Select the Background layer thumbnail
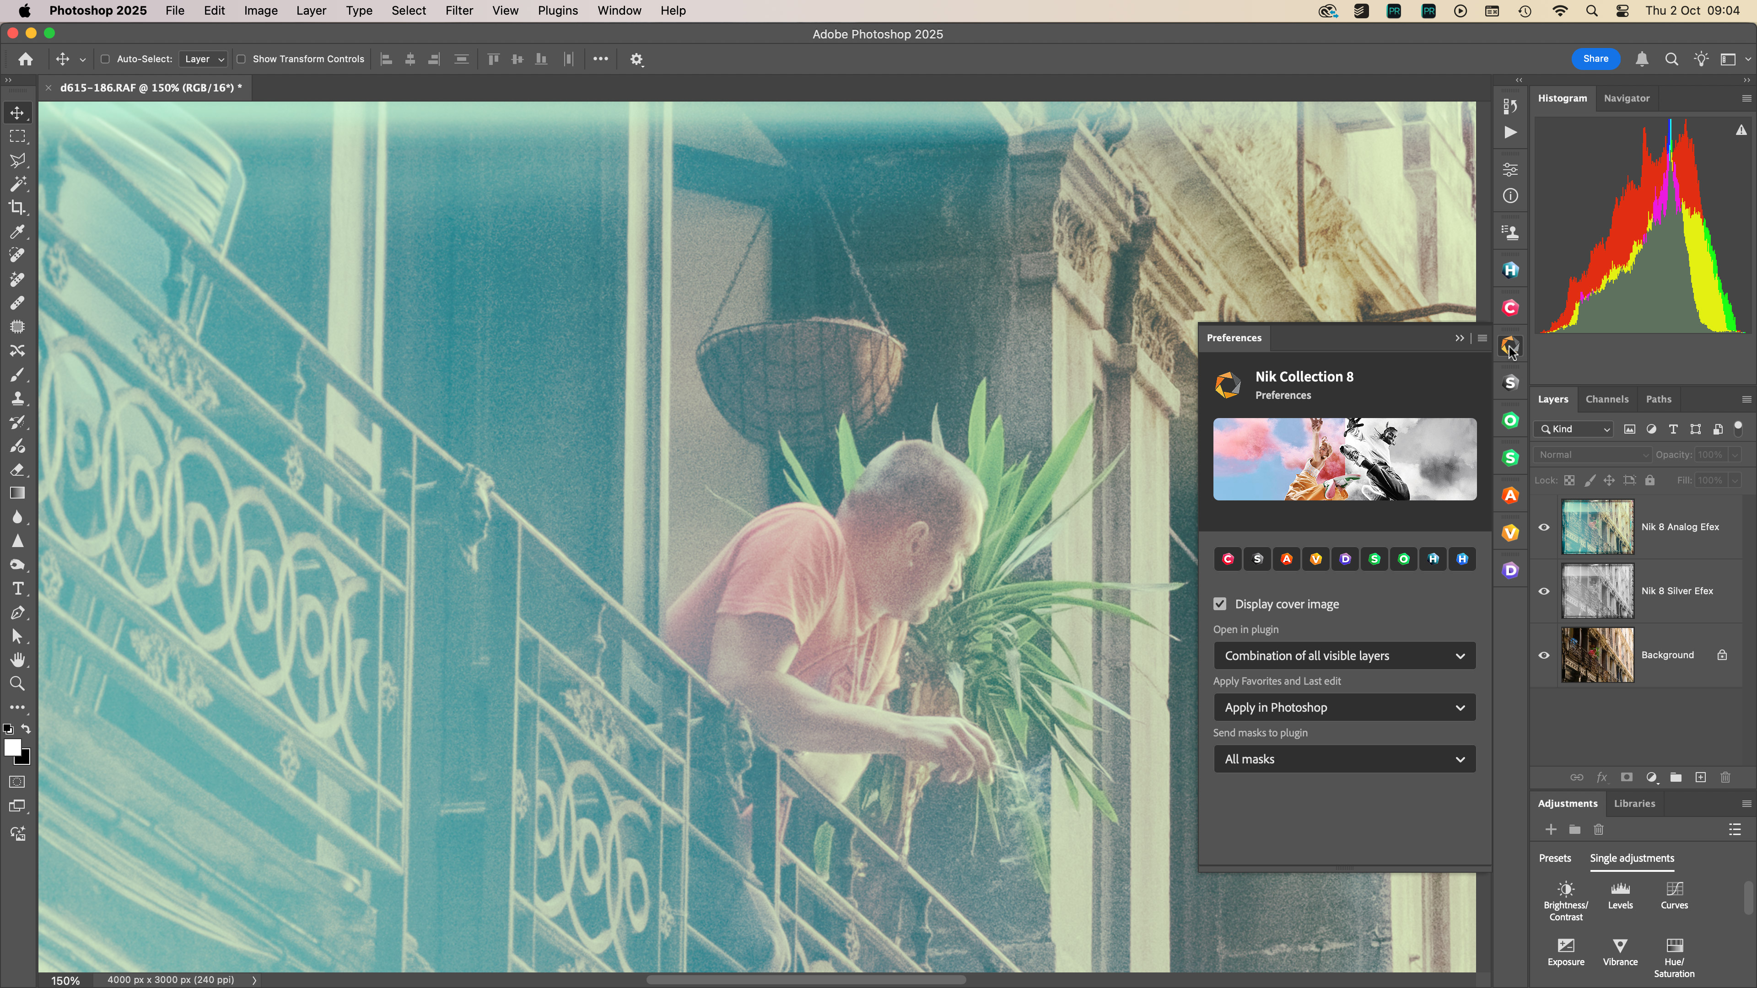 [1597, 655]
